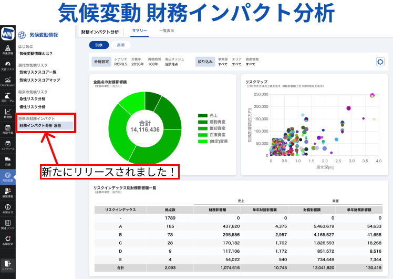Switch to the 高潮 pill toggle
The image size is (393, 279).
tap(120, 45)
